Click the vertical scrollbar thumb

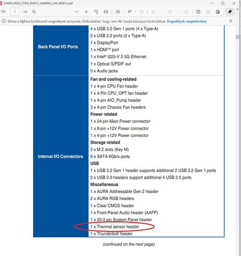(238, 37)
